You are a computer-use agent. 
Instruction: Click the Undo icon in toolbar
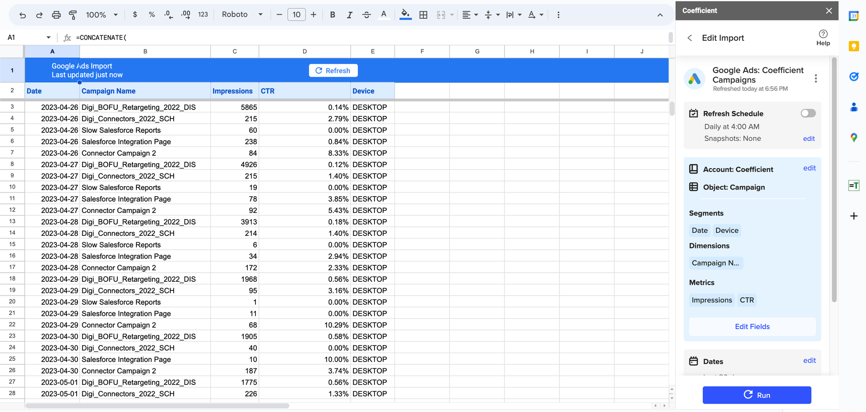coord(23,15)
